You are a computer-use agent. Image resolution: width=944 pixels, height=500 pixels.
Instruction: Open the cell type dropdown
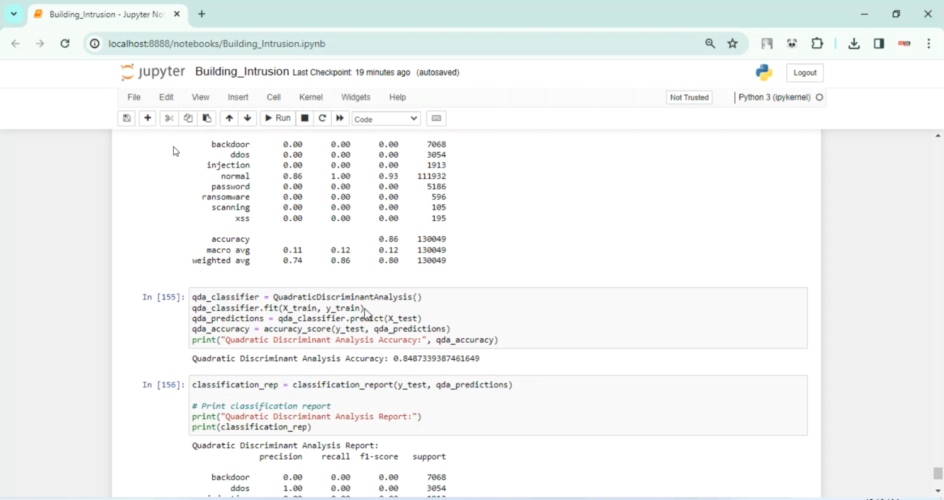(386, 118)
